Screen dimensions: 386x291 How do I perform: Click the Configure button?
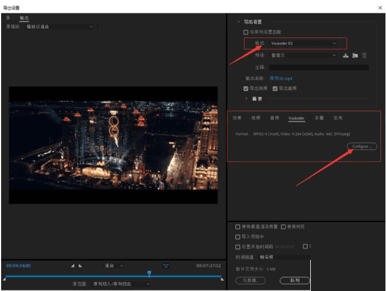click(361, 146)
